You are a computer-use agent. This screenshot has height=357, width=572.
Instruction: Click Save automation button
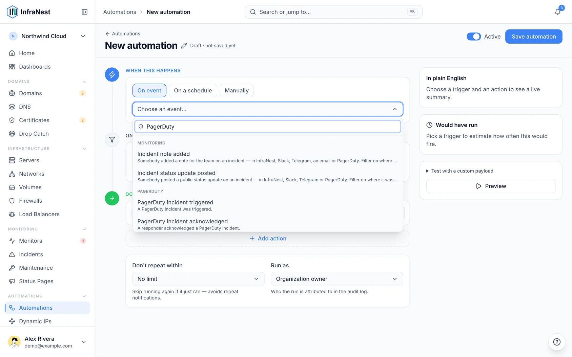[x=534, y=37]
